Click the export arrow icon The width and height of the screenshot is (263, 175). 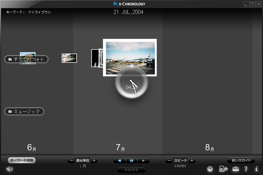pos(224,169)
